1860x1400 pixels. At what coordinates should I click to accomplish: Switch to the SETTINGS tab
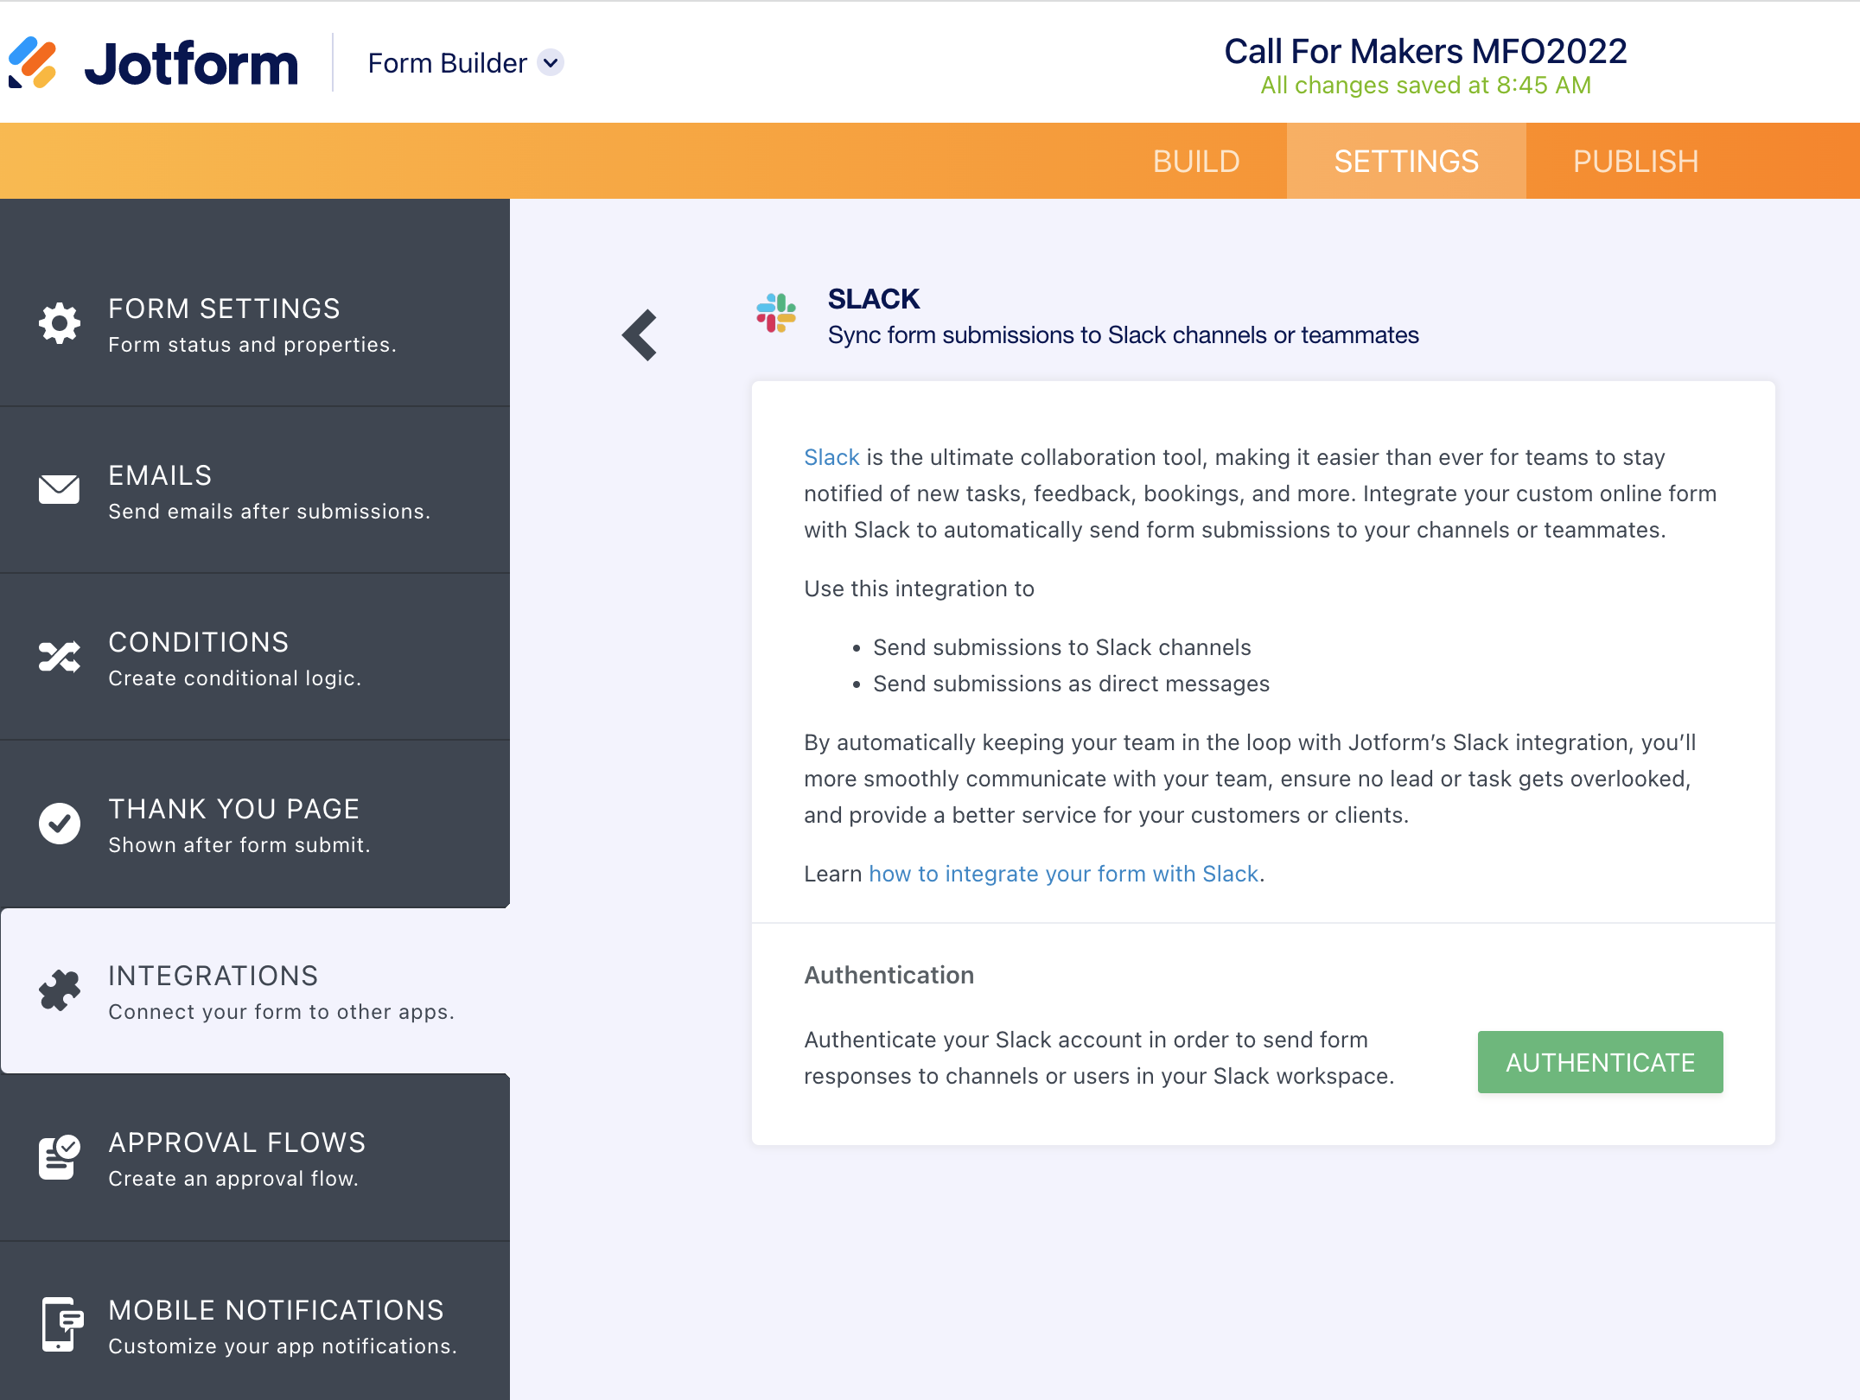(x=1406, y=162)
